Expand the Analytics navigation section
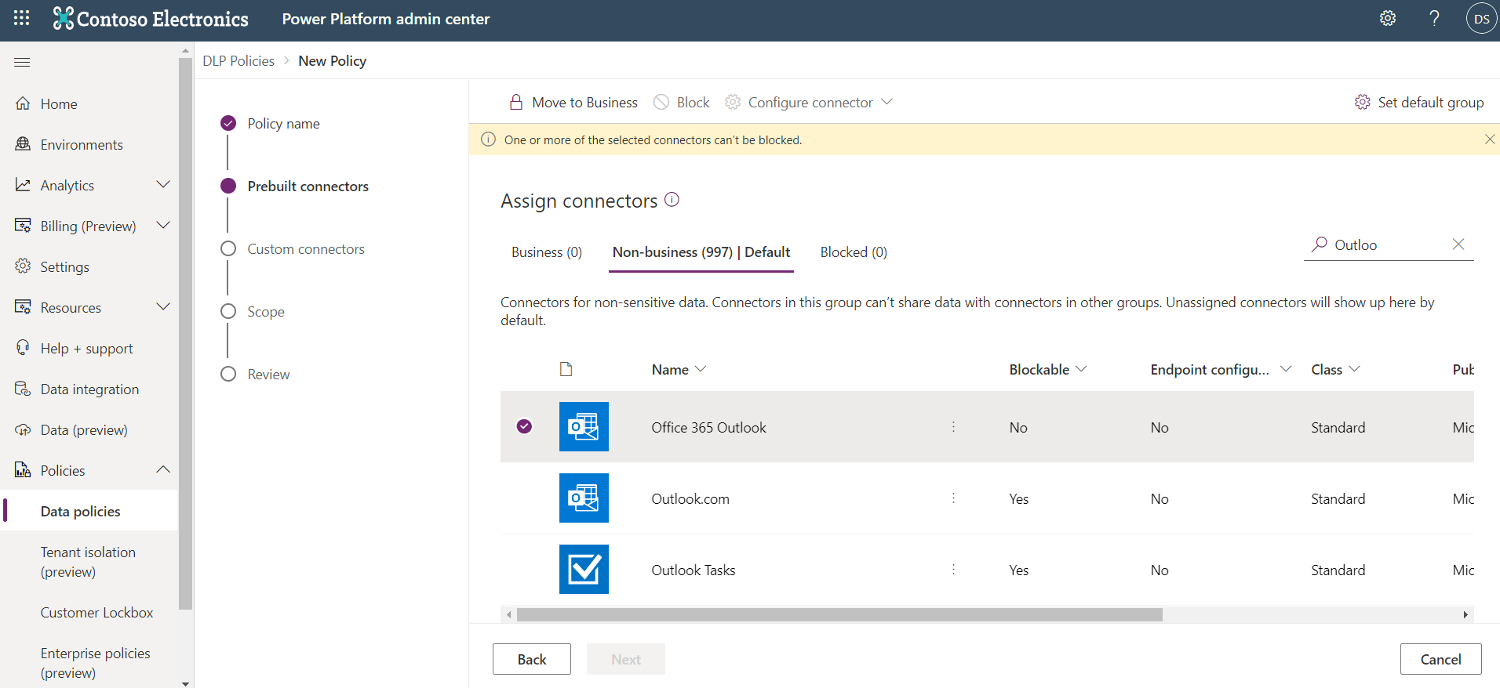1500x688 pixels. [x=163, y=185]
